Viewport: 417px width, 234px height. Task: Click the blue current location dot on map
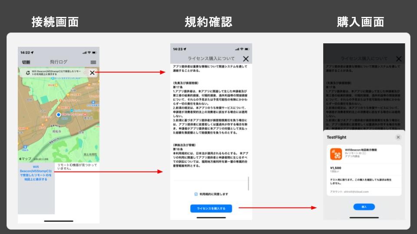(x=59, y=115)
